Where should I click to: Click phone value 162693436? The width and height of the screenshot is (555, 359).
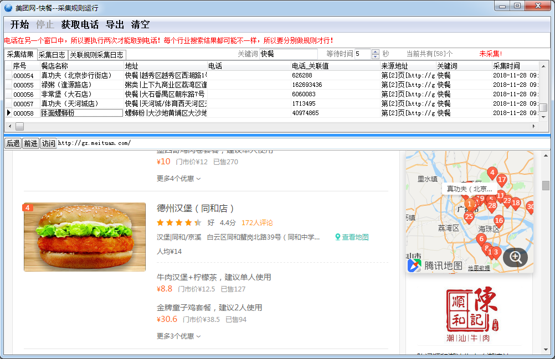[307, 85]
